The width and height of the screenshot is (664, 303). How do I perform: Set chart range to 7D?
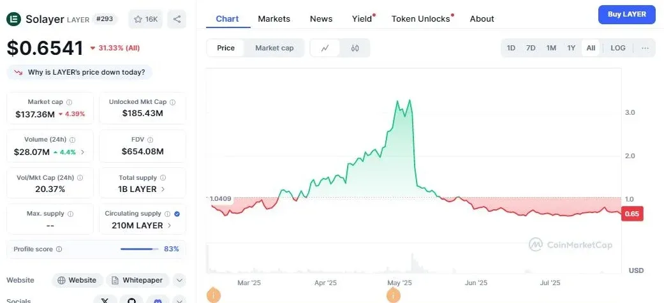[x=531, y=48]
